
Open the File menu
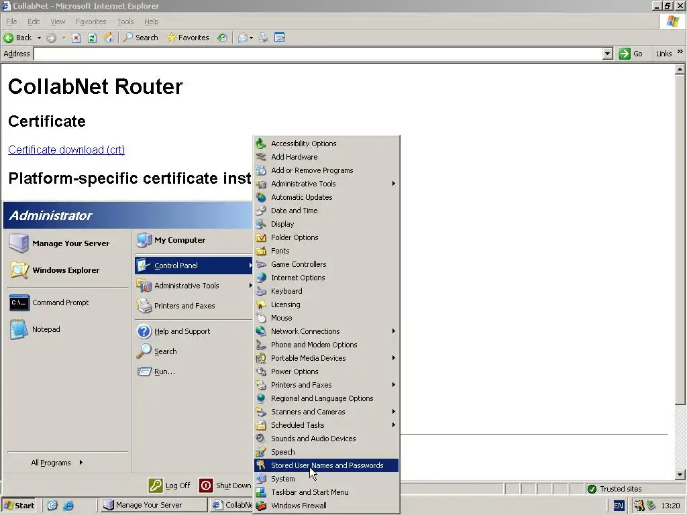tap(12, 21)
